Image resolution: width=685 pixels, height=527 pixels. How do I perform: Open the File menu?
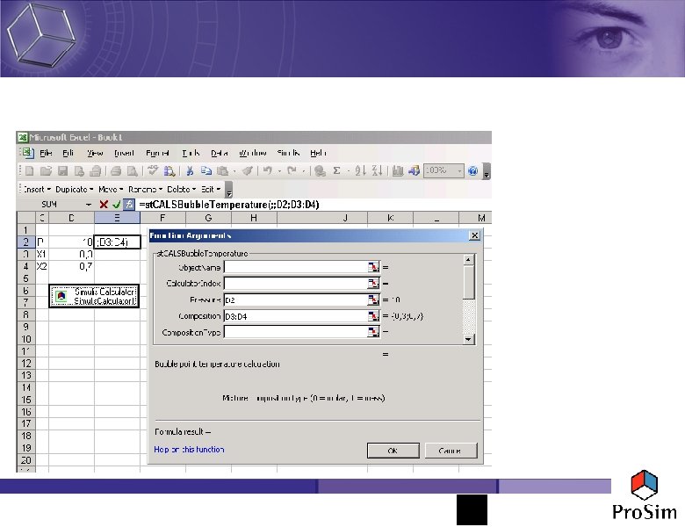click(x=46, y=153)
